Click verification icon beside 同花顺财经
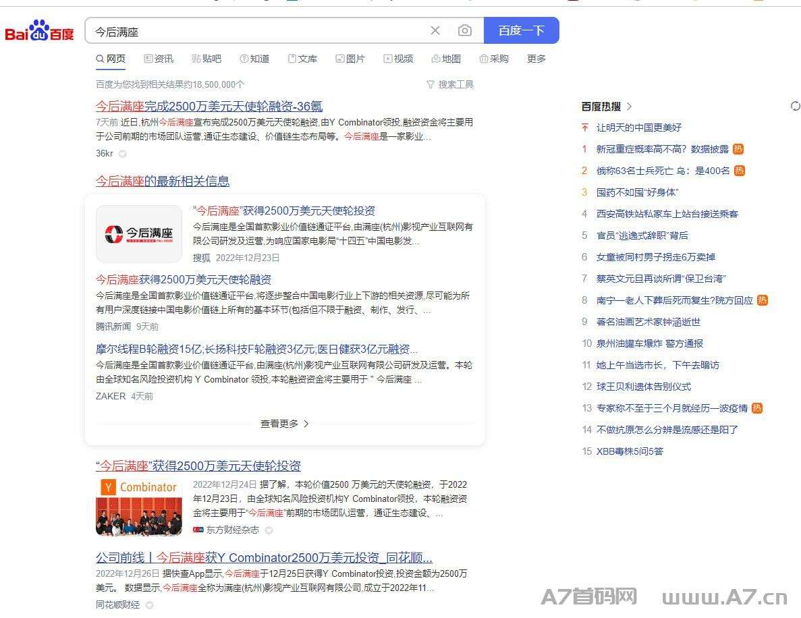 pyautogui.click(x=149, y=605)
